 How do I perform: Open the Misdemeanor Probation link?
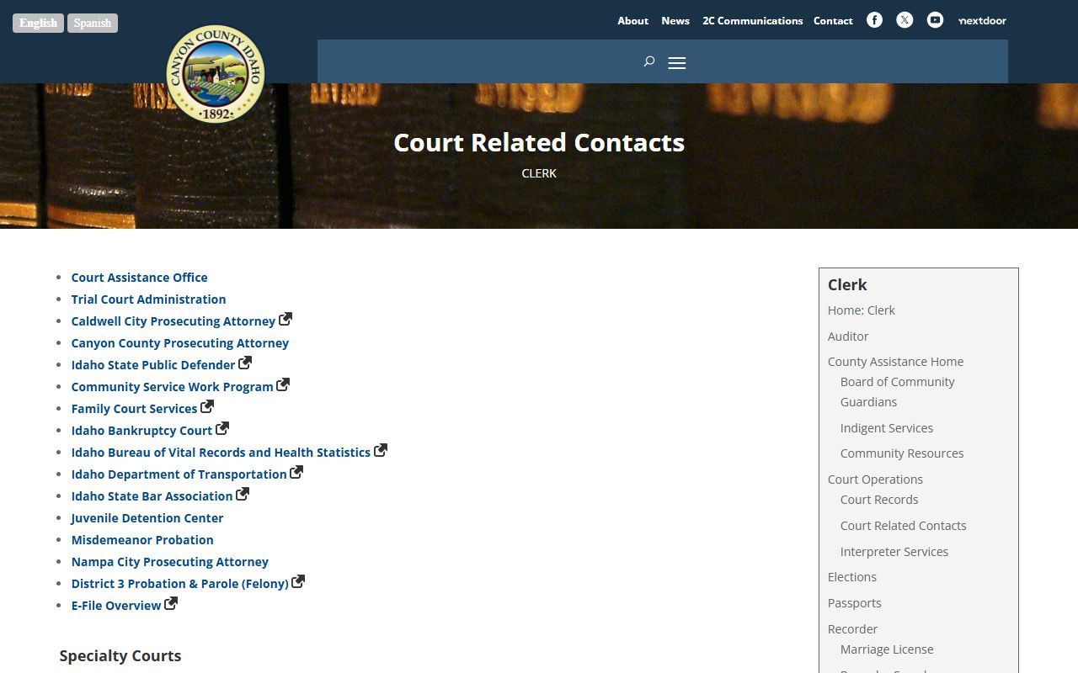tap(142, 540)
